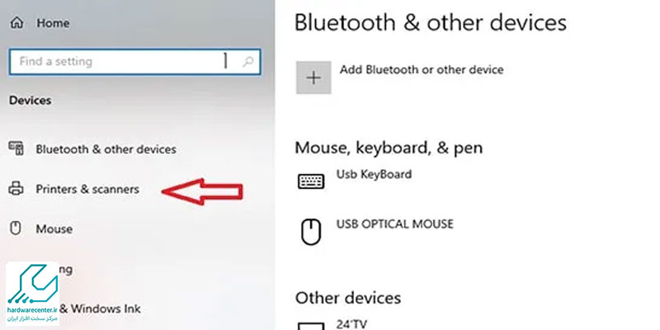Open the Printers & scanners section
Screen dimensions: 660x330
87,189
